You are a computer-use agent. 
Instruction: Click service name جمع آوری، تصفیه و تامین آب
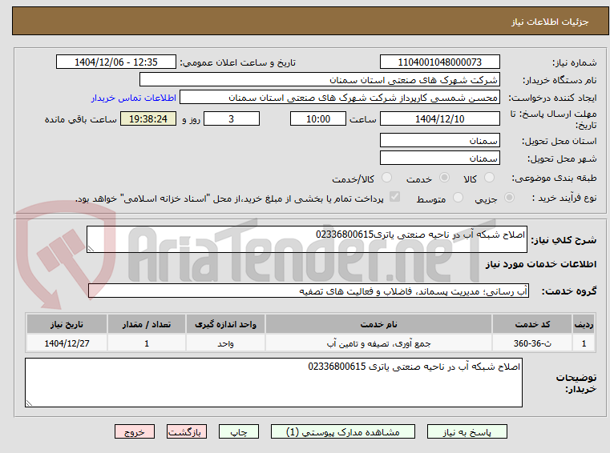378,343
